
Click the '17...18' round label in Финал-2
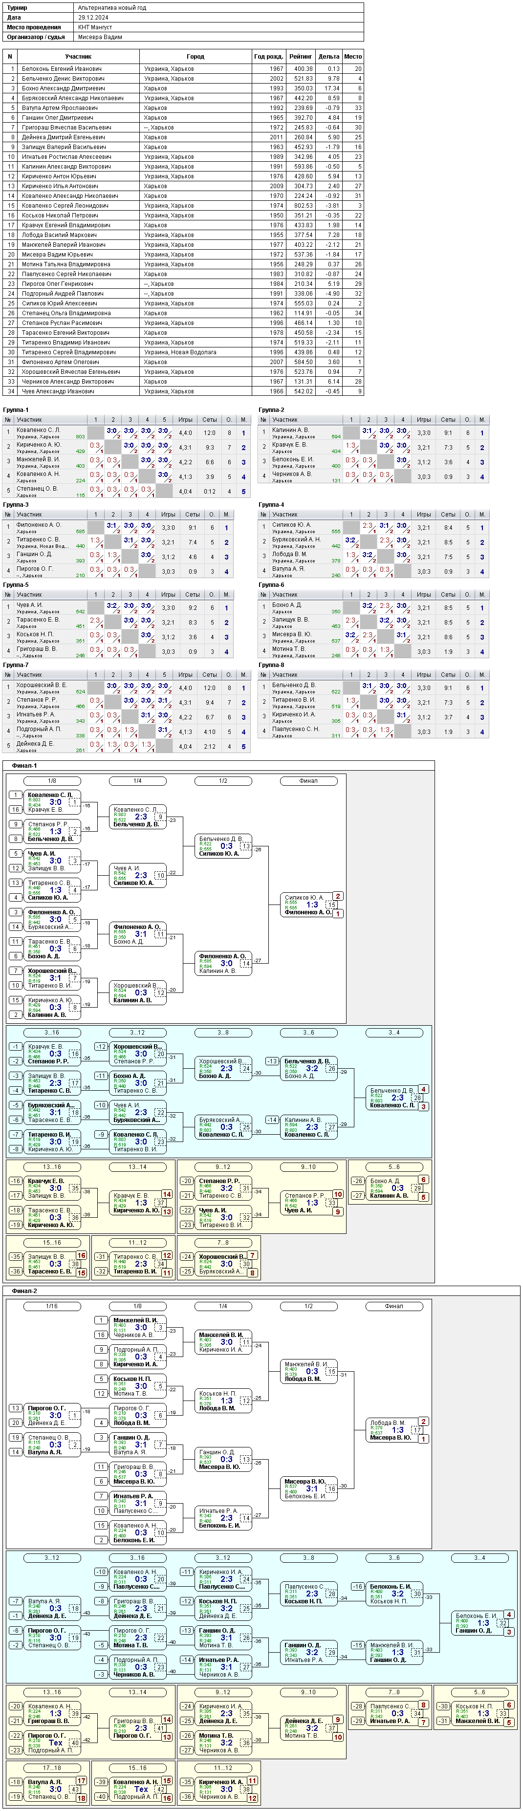click(52, 1768)
